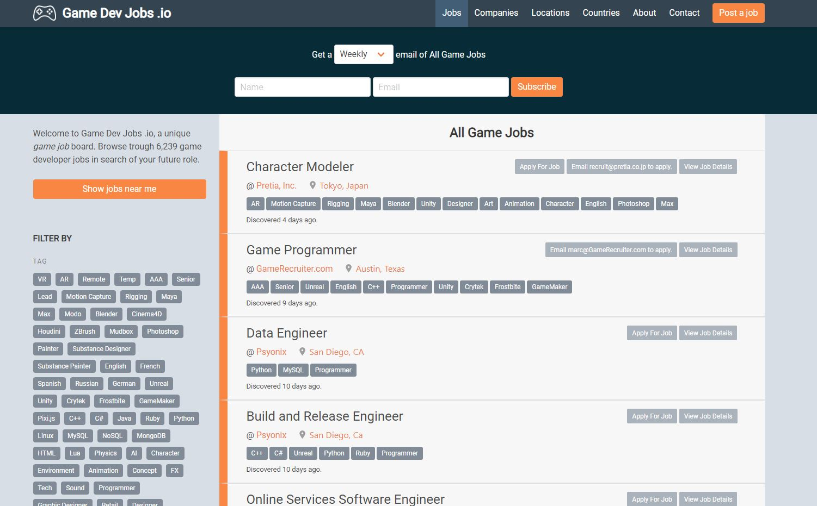Click the Subscribe button
817x506 pixels.
coord(537,87)
